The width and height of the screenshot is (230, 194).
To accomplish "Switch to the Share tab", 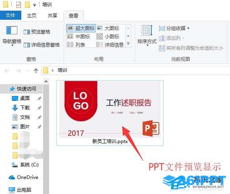I will click(x=53, y=15).
